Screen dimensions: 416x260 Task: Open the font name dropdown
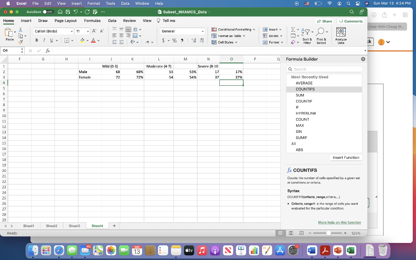71,31
